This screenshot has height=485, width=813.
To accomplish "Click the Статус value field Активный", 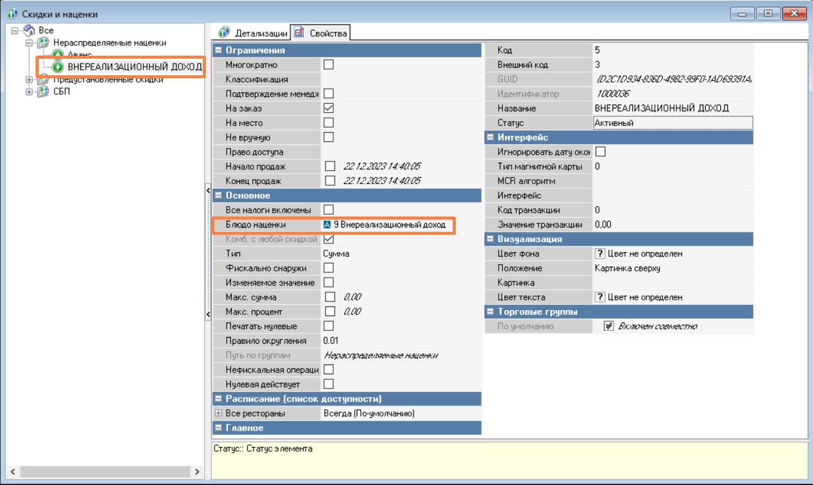I will [x=672, y=123].
